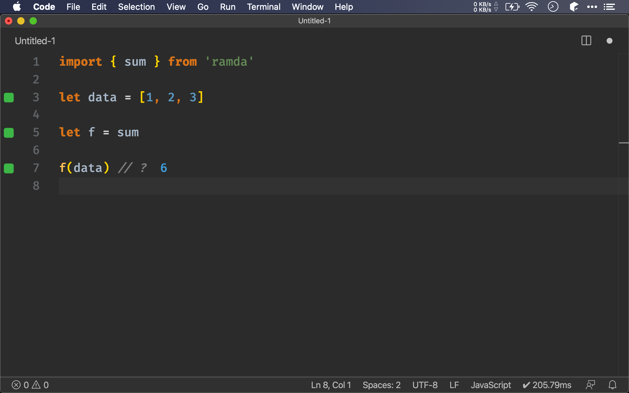Change end of line sequence LF
Screen dimensions: 629x393
pyautogui.click(x=454, y=385)
